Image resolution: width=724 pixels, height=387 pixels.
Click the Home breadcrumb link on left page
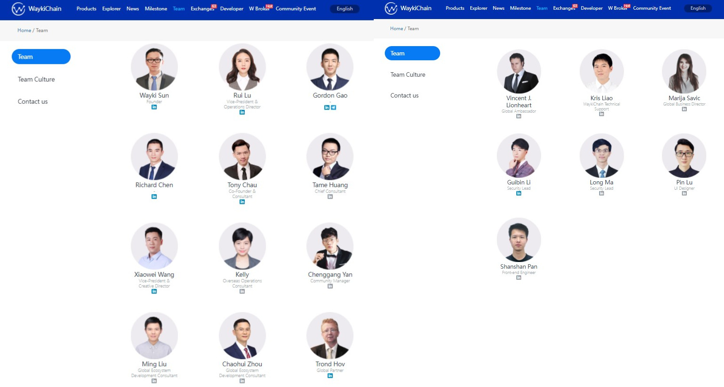pyautogui.click(x=24, y=30)
